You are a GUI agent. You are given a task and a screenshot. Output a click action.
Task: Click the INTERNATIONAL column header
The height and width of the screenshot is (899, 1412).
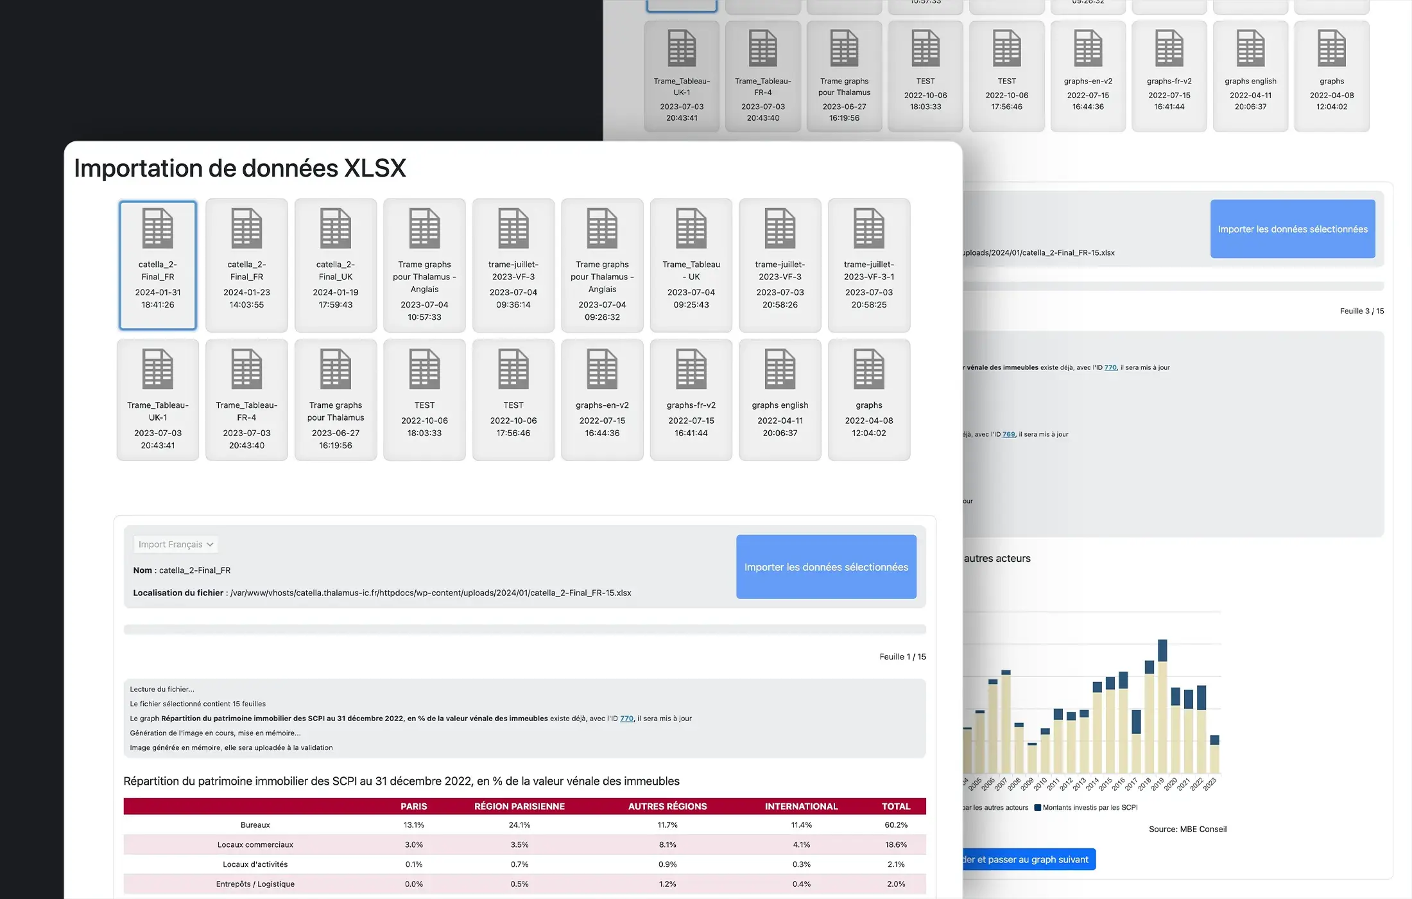tap(801, 807)
